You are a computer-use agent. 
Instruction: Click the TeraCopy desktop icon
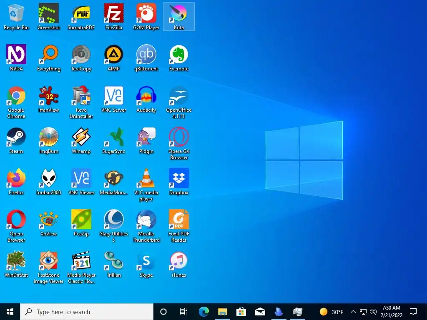[81, 58]
